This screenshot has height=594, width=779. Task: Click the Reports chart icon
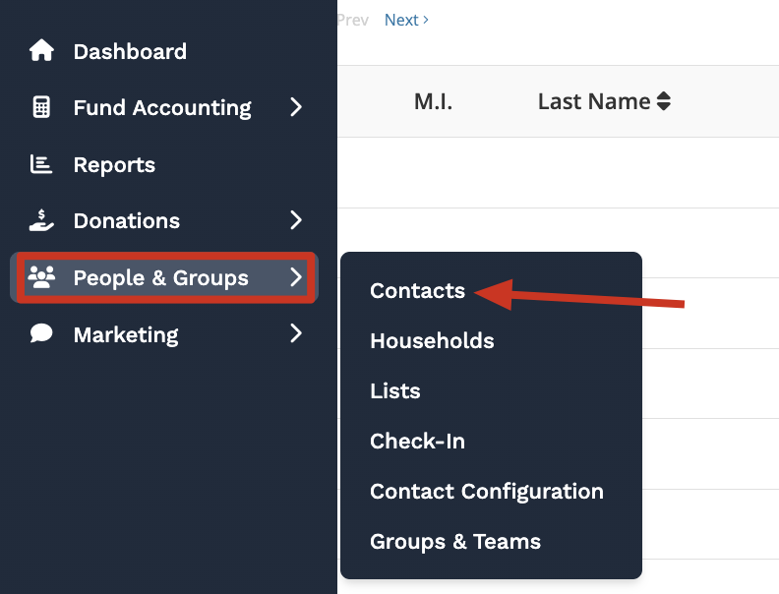[x=41, y=164]
